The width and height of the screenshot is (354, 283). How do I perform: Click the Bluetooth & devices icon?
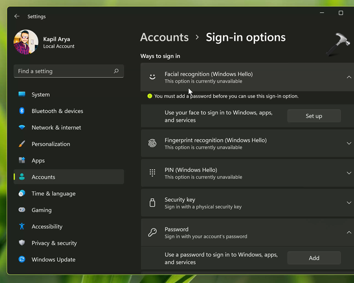coord(22,111)
